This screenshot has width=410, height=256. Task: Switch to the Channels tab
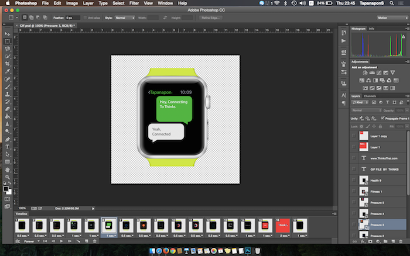click(x=370, y=96)
